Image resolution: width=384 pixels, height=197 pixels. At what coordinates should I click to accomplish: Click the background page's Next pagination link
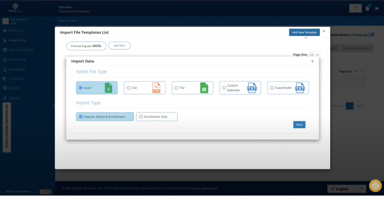[x=360, y=106]
